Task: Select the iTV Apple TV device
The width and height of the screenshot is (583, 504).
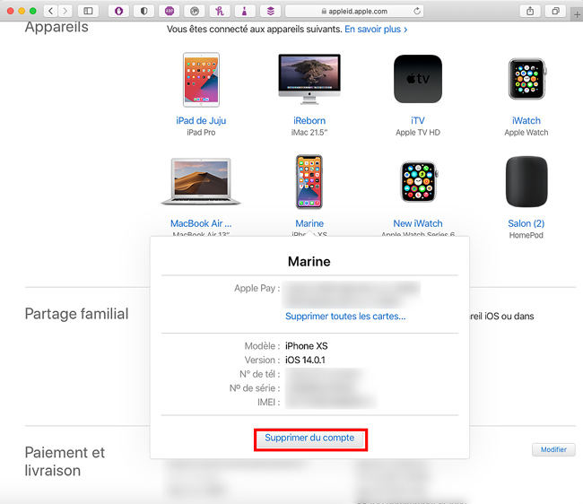Action: click(417, 79)
